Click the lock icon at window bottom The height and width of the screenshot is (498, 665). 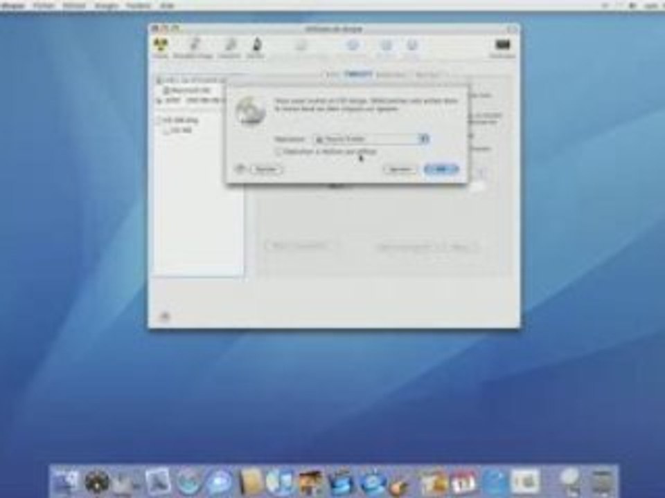pos(165,316)
